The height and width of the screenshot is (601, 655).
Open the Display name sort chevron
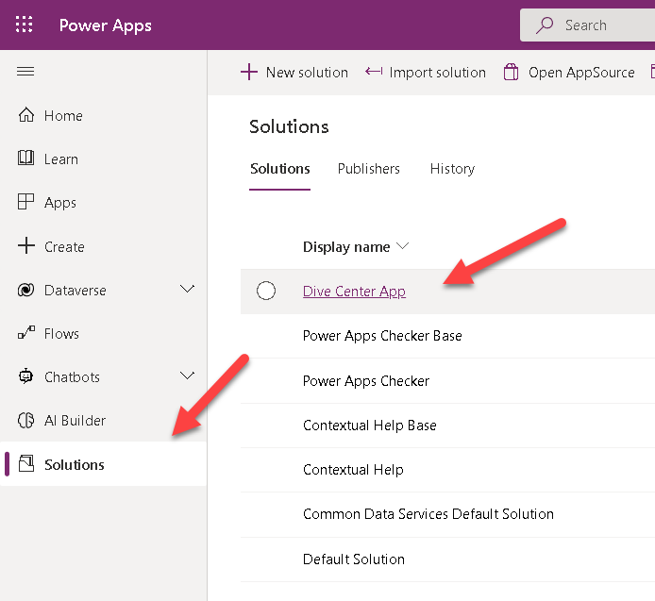point(402,246)
